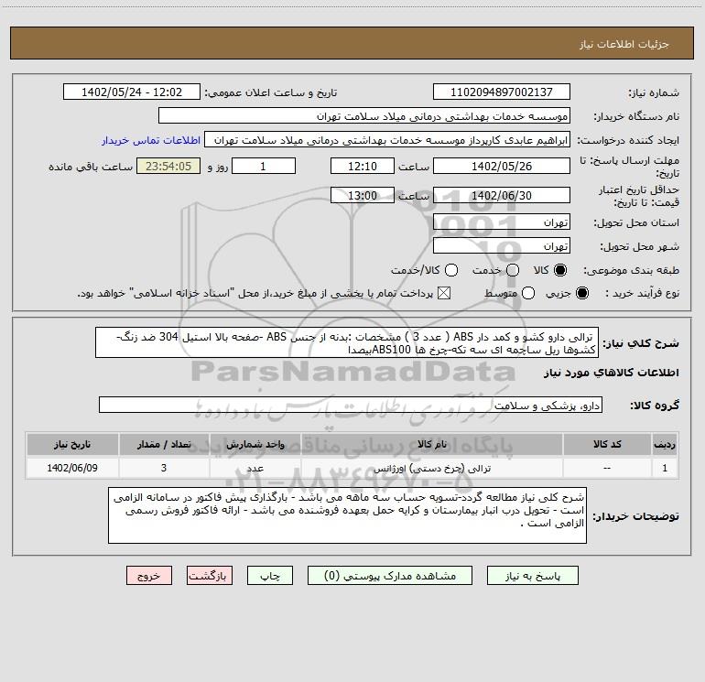Select the خدمت radio option
This screenshot has height=682, width=705.
pyautogui.click(x=512, y=270)
